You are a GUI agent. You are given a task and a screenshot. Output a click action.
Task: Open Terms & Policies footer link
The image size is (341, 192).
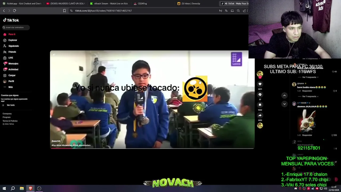(x=10, y=121)
